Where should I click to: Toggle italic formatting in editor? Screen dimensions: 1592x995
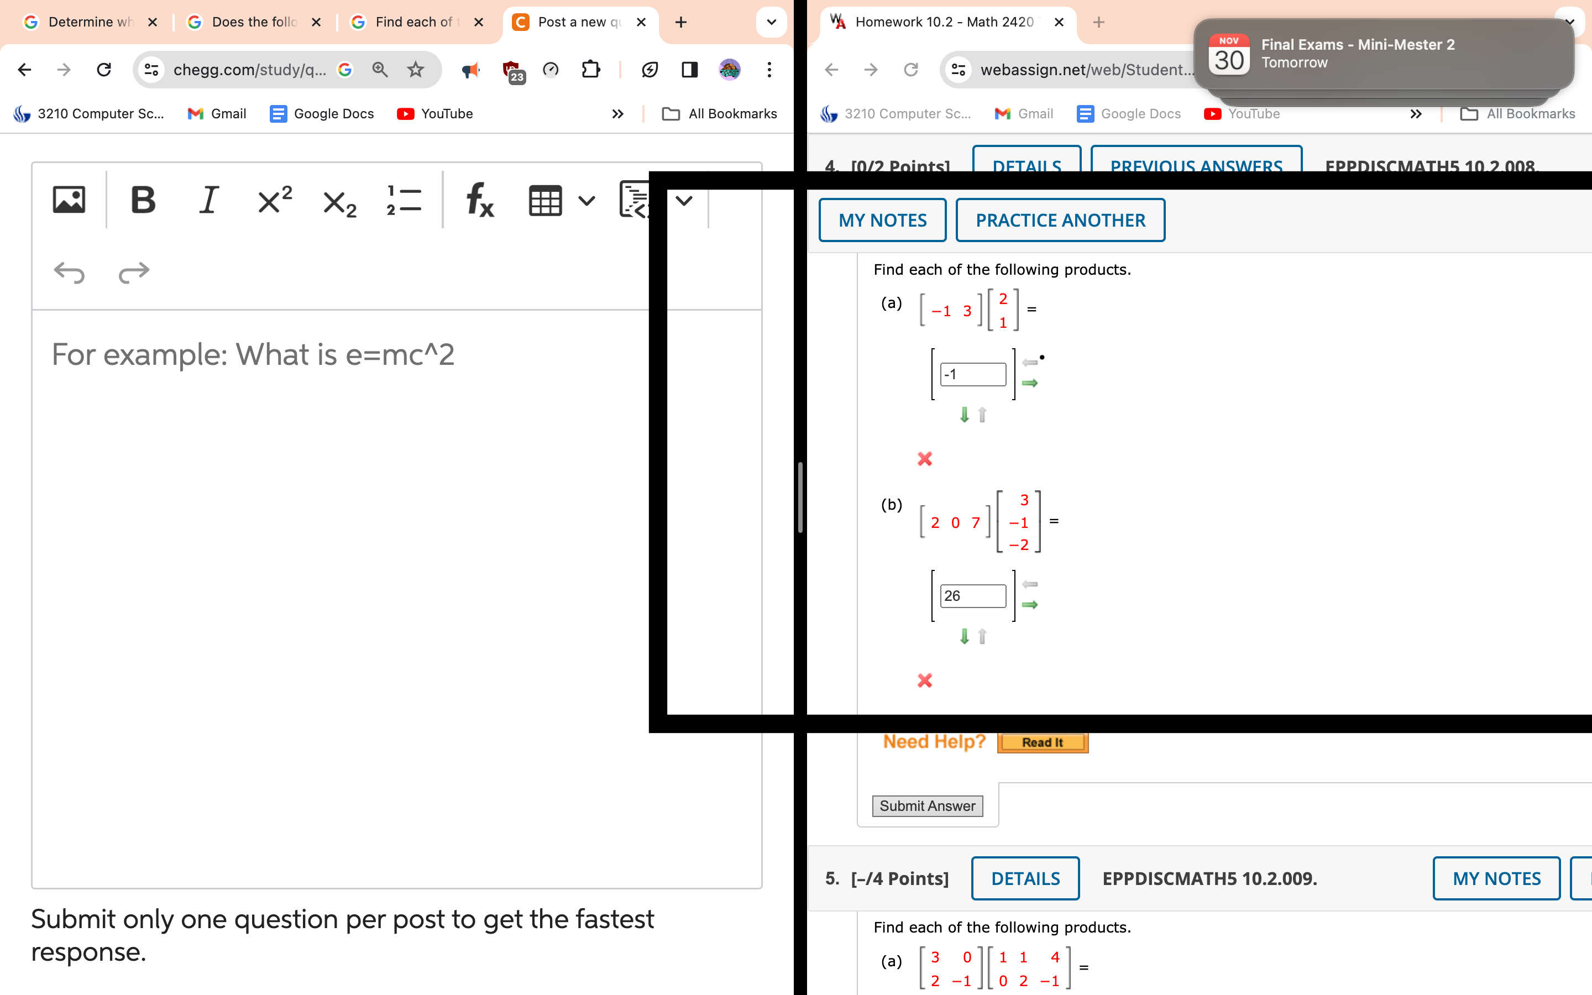pyautogui.click(x=208, y=200)
